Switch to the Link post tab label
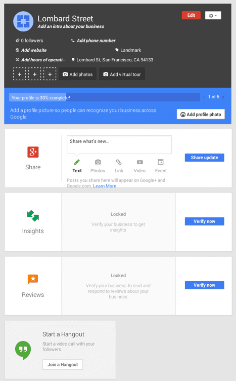236x381 pixels. click(119, 171)
